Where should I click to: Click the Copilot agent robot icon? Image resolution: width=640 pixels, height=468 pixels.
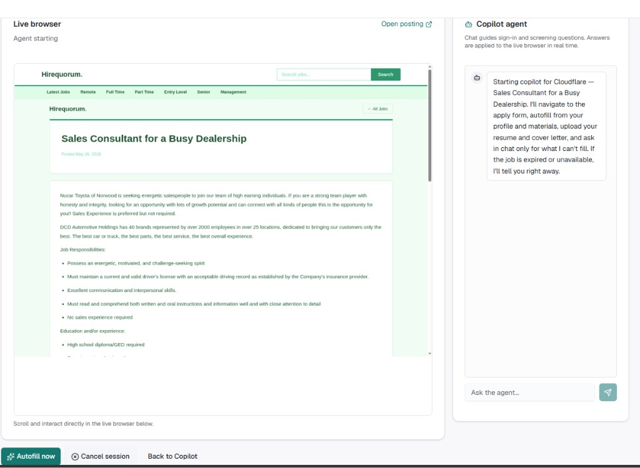pyautogui.click(x=468, y=24)
